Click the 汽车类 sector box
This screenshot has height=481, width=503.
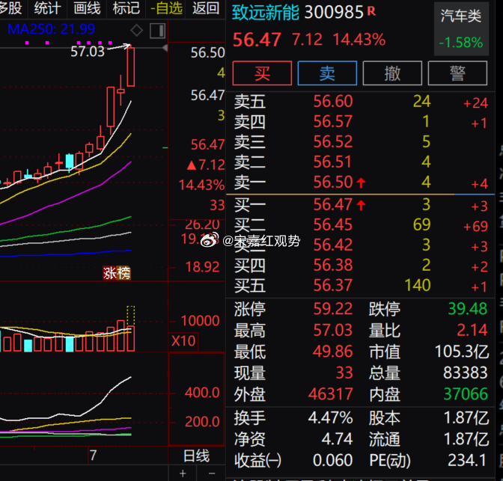tap(461, 29)
